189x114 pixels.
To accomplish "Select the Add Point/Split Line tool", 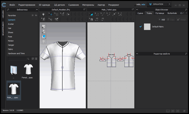I will (x=114, y=14).
